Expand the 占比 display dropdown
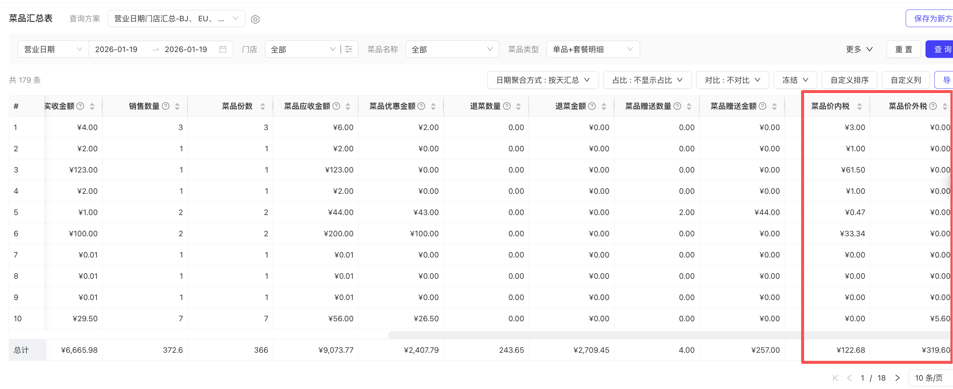The height and width of the screenshot is (389, 953). [x=647, y=80]
